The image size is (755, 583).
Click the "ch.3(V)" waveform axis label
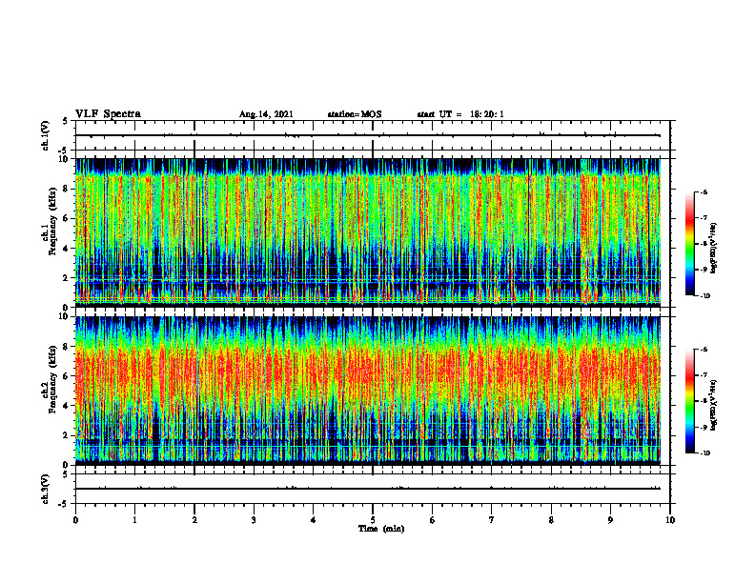pyautogui.click(x=45, y=489)
